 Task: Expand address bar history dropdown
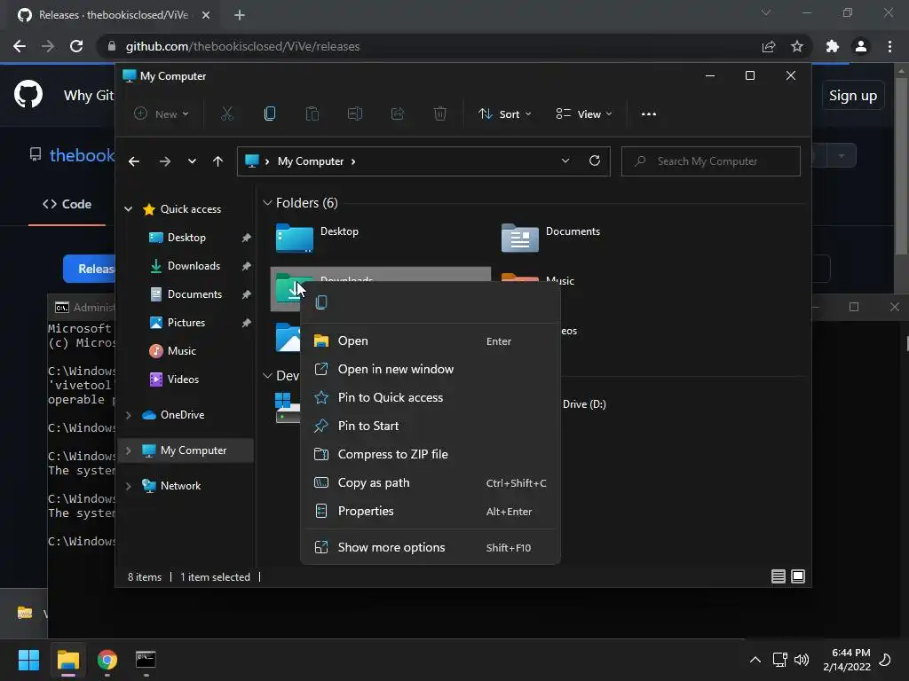565,161
